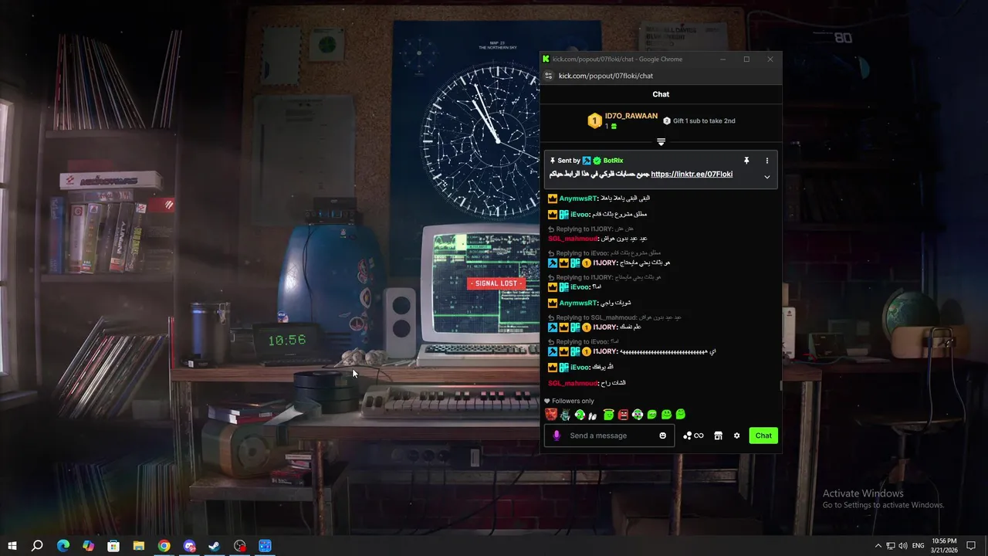Open the emoji picker smiley icon
Image resolution: width=988 pixels, height=556 pixels.
pos(662,436)
